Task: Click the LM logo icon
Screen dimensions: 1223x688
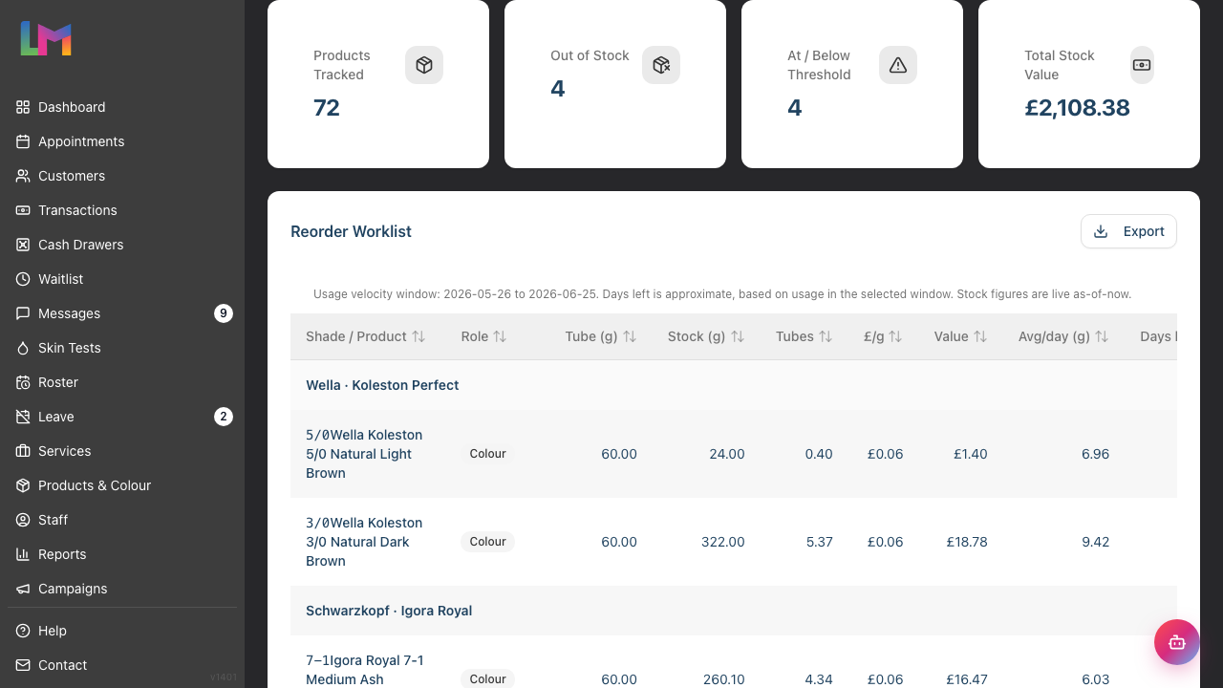Action: tap(46, 38)
